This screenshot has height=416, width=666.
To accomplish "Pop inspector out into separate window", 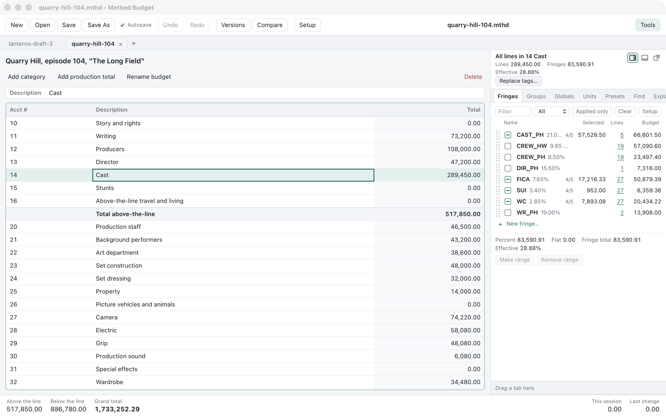I will pos(656,58).
